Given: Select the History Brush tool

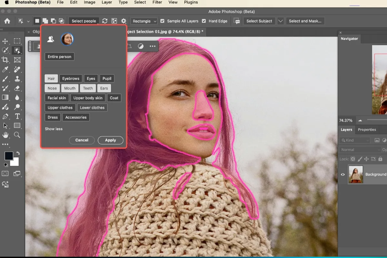Looking at the screenshot, I should point(5,88).
